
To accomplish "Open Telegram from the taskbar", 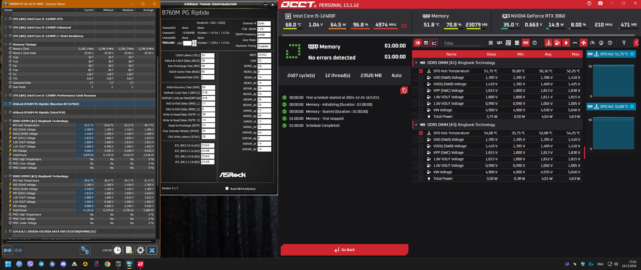I will (41, 264).
